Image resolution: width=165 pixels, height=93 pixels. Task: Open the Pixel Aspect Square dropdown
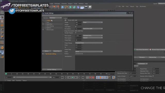click(93, 38)
